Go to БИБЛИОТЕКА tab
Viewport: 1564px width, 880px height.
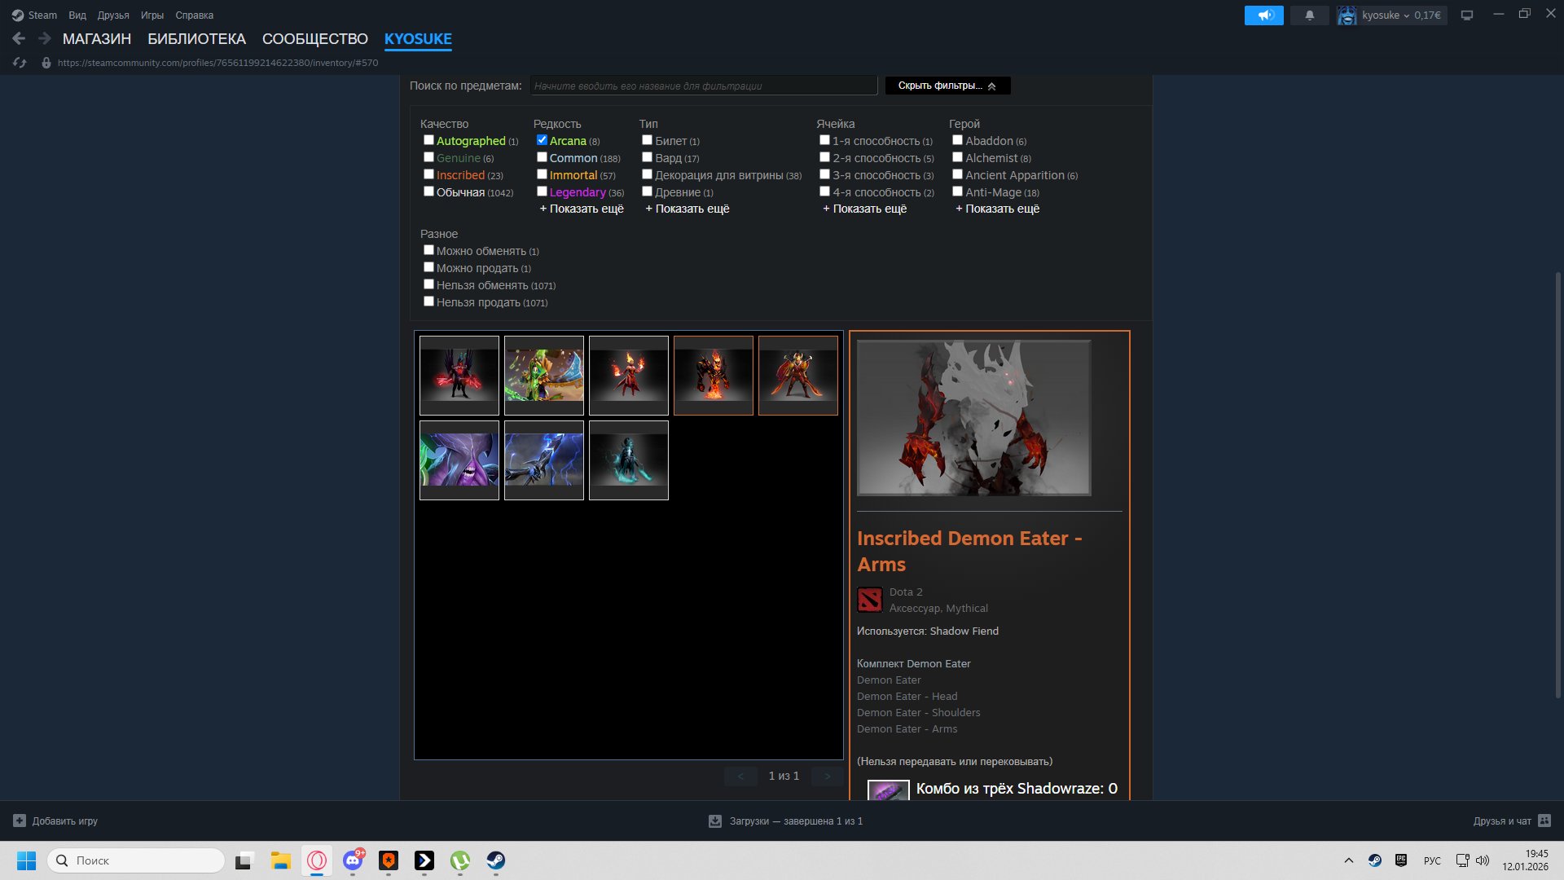coord(196,39)
